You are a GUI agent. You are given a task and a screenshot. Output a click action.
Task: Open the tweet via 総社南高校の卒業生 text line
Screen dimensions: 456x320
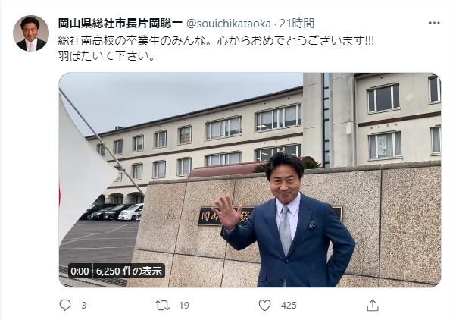click(x=216, y=40)
